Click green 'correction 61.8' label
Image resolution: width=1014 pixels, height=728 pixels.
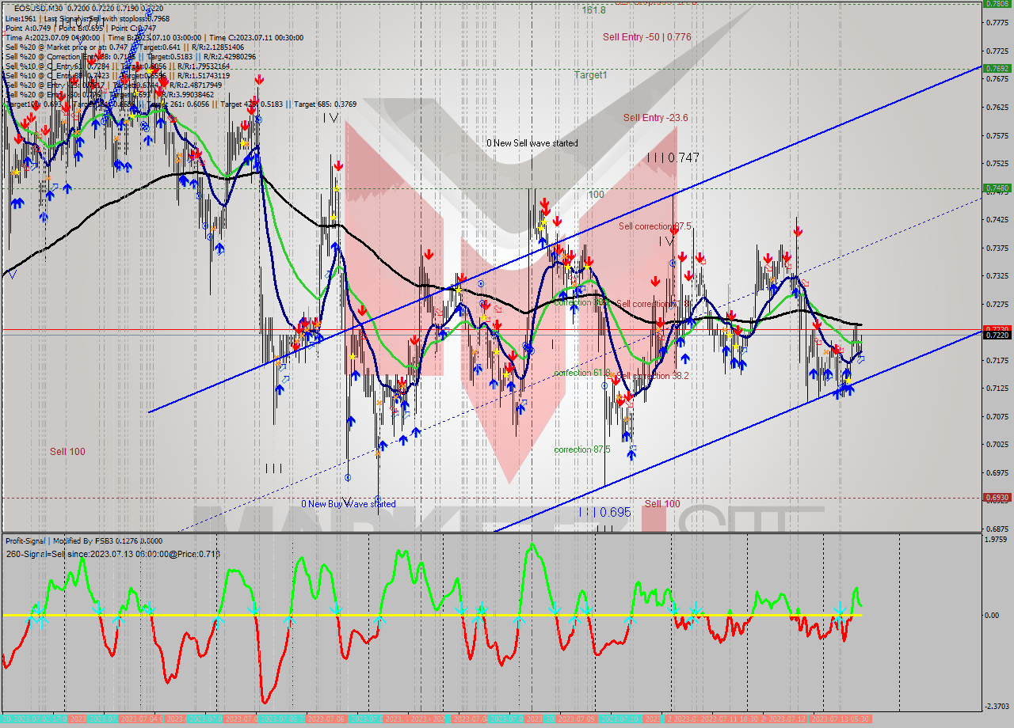point(582,373)
